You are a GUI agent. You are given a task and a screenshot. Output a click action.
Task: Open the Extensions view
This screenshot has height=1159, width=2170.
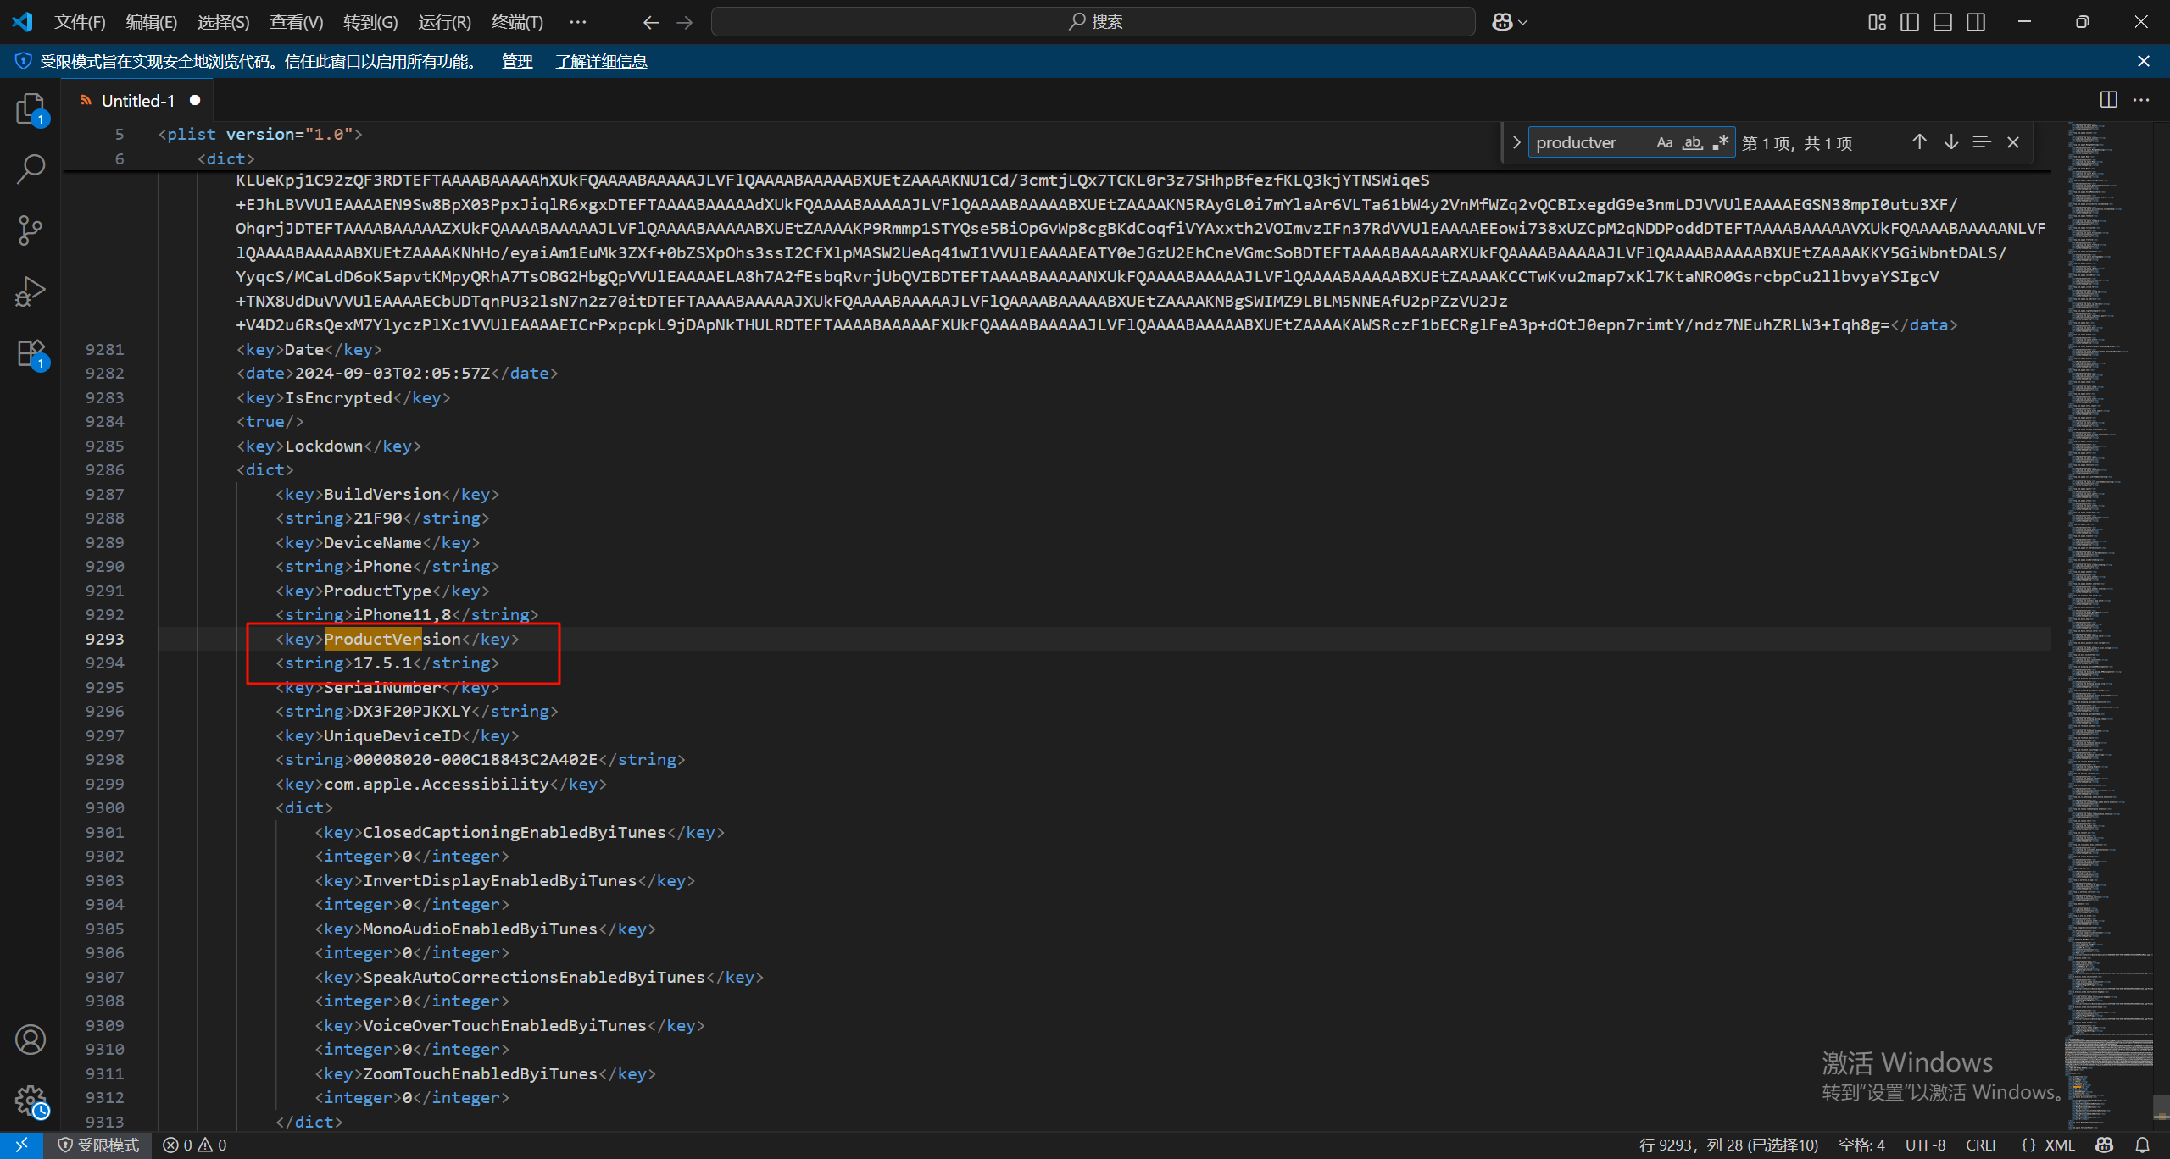(31, 352)
